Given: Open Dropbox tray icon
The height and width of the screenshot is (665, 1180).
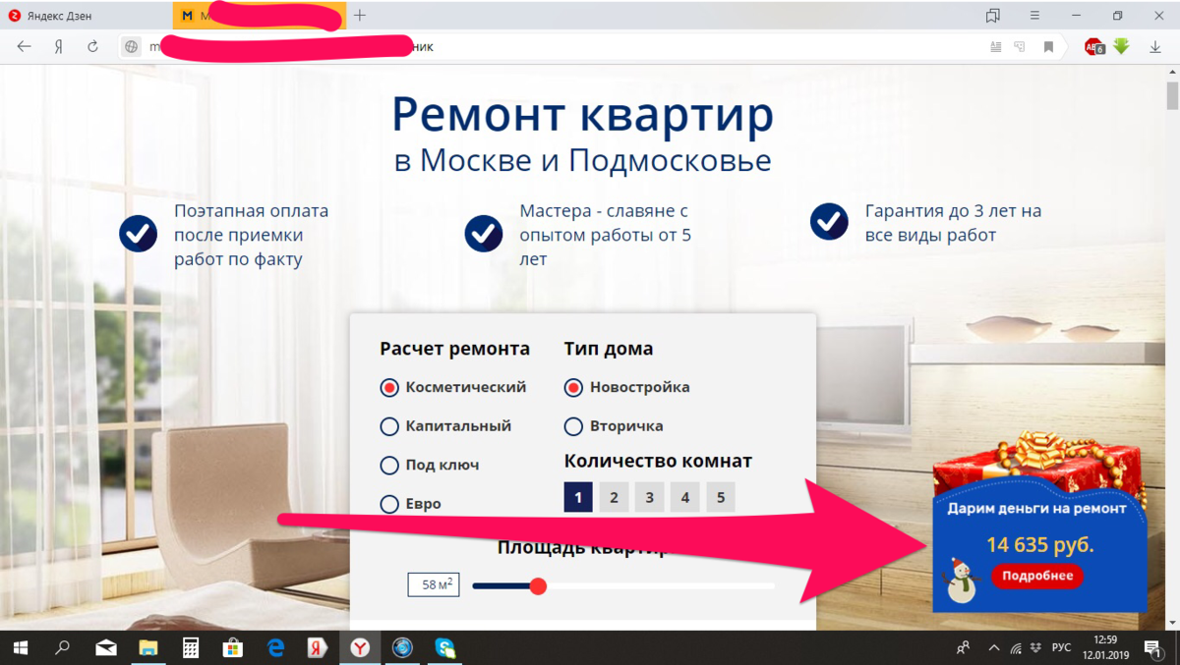Looking at the screenshot, I should click(1036, 648).
